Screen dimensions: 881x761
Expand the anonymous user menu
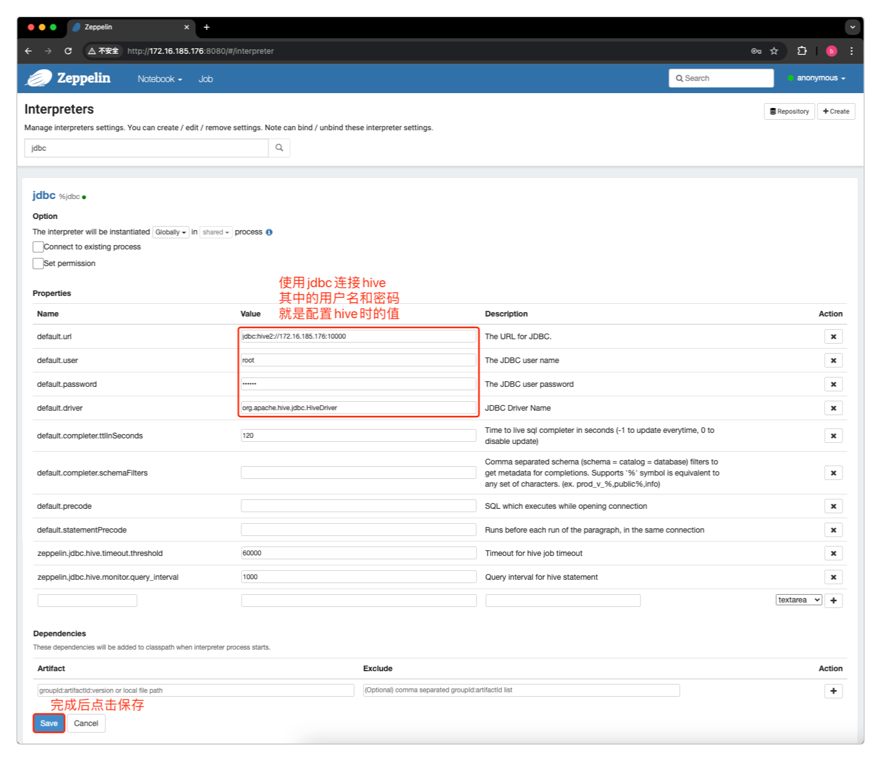[817, 78]
